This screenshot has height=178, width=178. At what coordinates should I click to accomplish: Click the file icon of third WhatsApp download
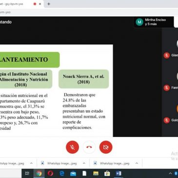pyautogui.click(x=95, y=163)
